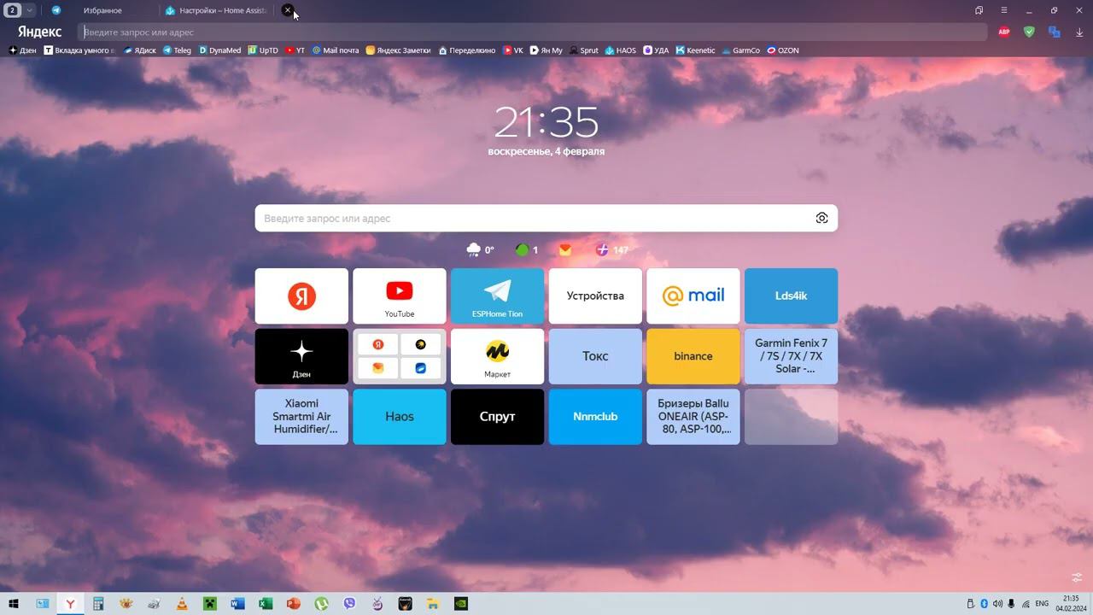
Task: Open the Nnmclub tile
Action: pyautogui.click(x=595, y=417)
